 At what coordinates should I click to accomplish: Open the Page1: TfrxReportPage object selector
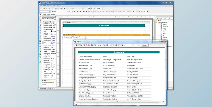coord(49,19)
